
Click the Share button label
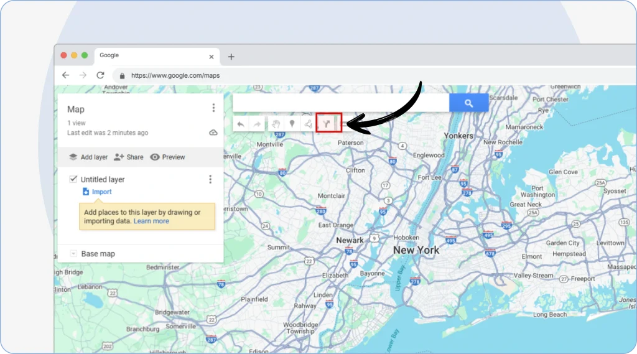[135, 157]
